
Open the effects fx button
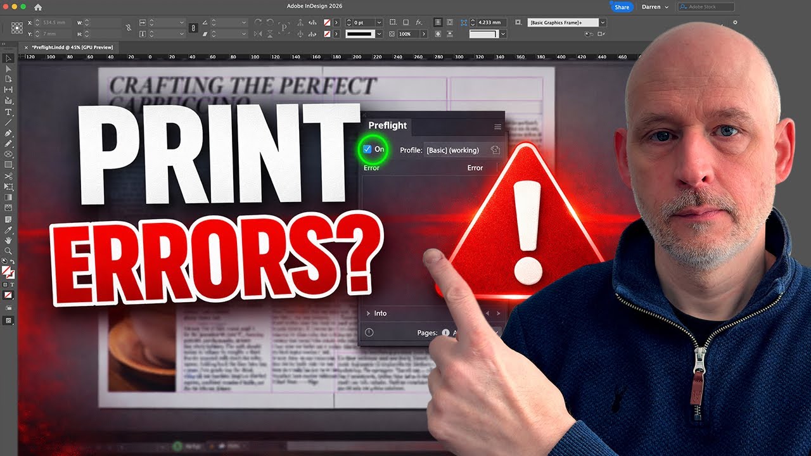pyautogui.click(x=419, y=22)
